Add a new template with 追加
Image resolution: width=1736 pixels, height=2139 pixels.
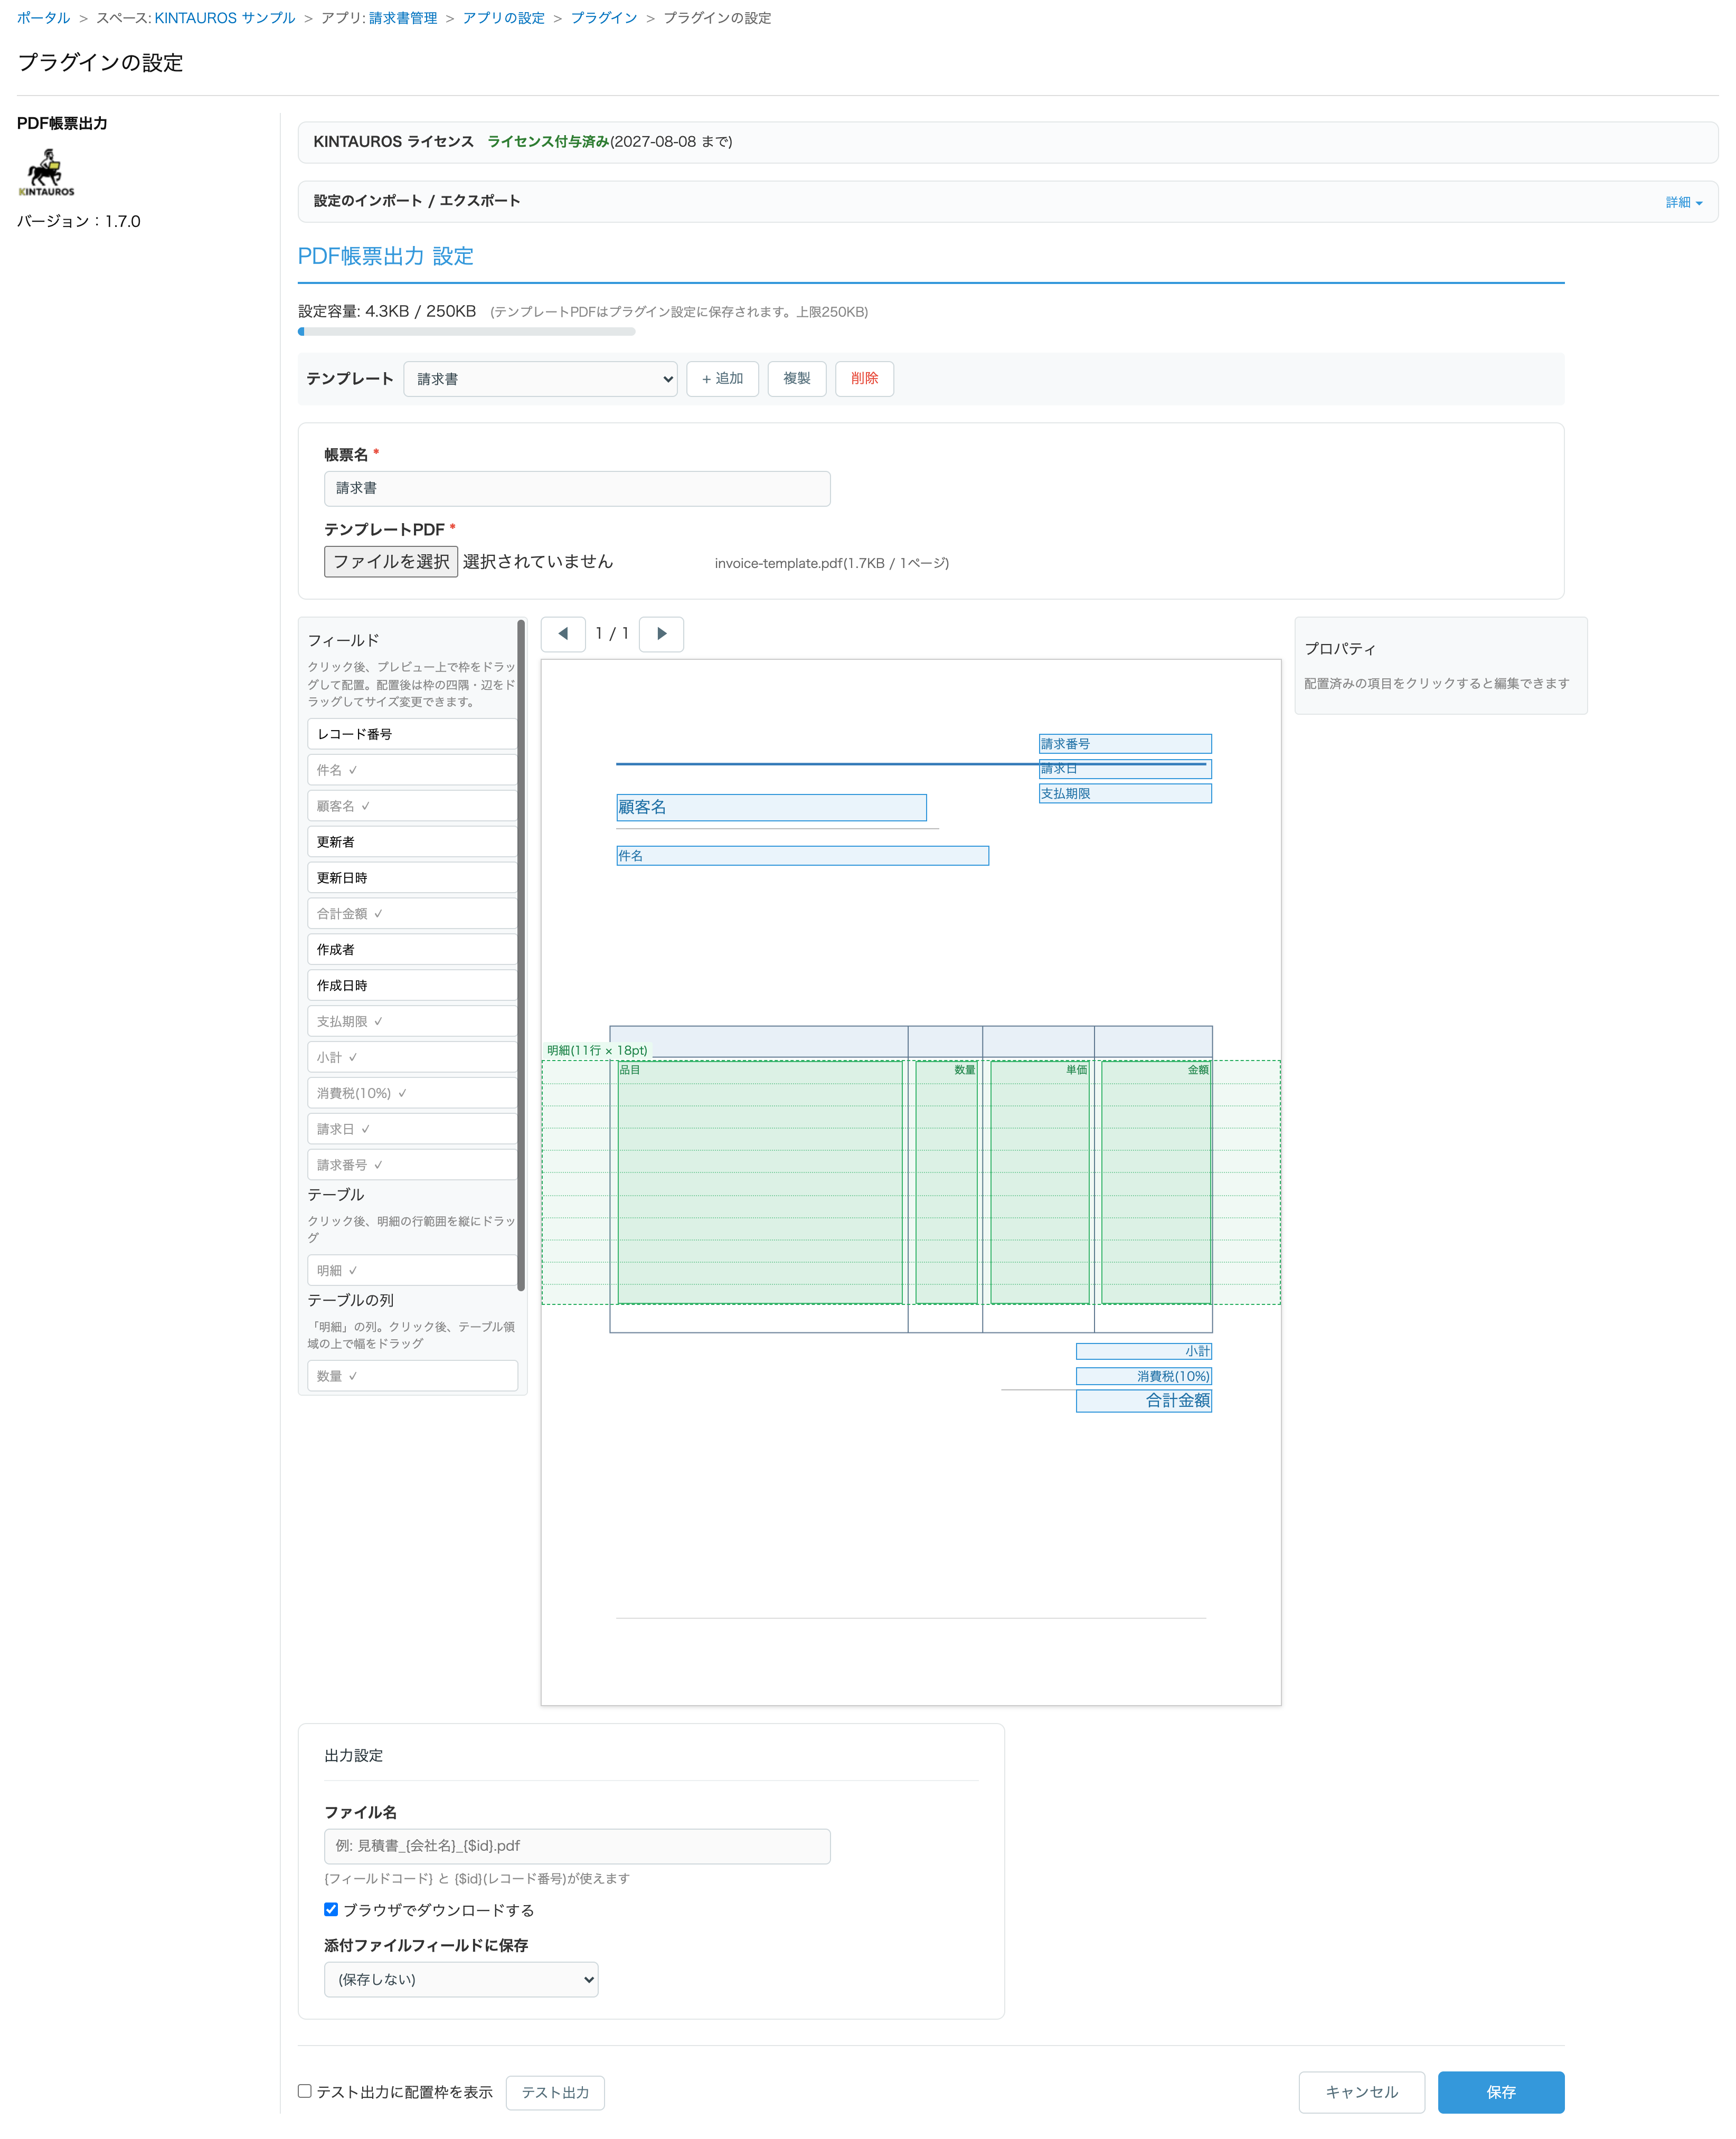point(722,379)
